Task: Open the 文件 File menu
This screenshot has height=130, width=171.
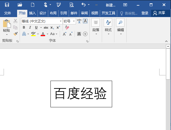Action: point(8,13)
